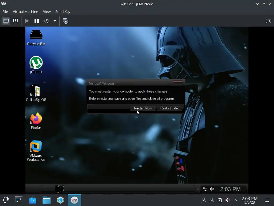Power on the virtual machine

click(x=27, y=21)
